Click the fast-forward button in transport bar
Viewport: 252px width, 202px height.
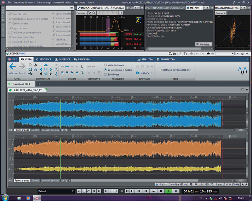click(146, 191)
